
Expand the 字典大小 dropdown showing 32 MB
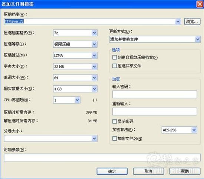(75, 67)
